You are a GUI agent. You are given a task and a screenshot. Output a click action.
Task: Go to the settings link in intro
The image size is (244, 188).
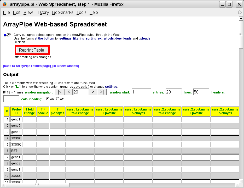(65, 38)
